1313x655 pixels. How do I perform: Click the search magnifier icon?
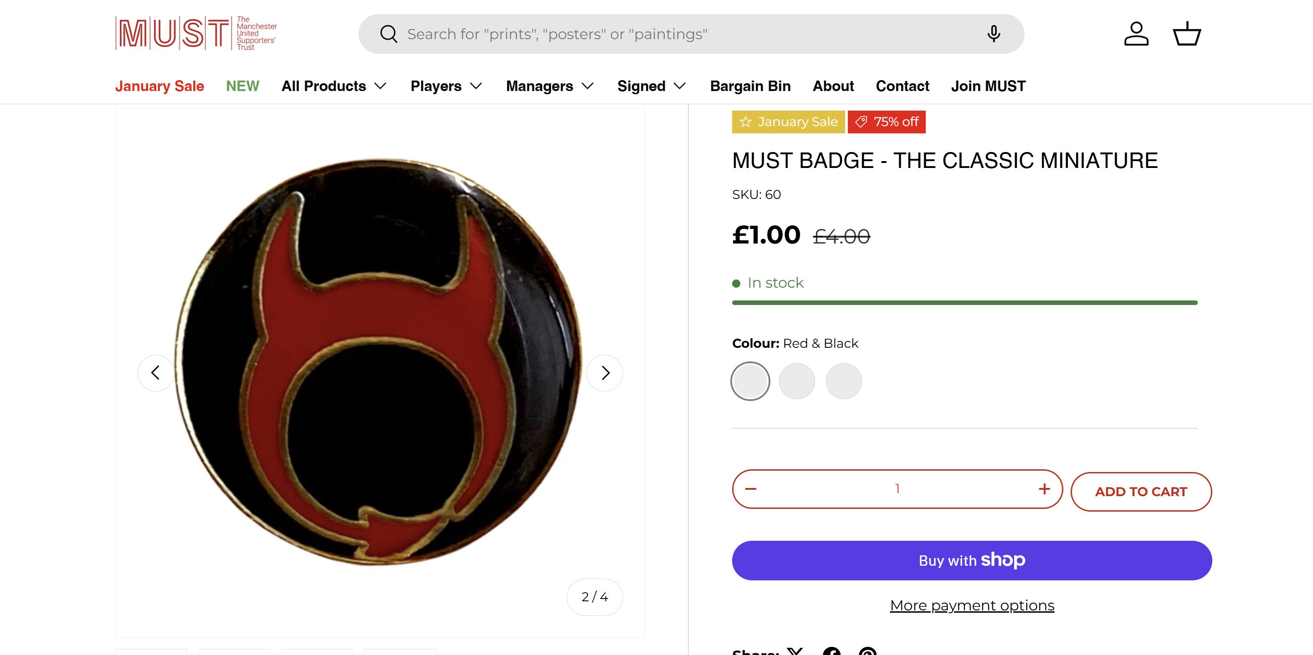click(389, 34)
